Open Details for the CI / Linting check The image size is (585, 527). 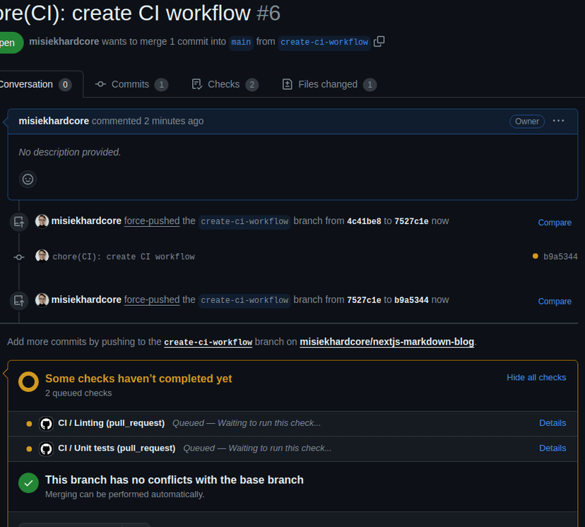click(x=552, y=423)
